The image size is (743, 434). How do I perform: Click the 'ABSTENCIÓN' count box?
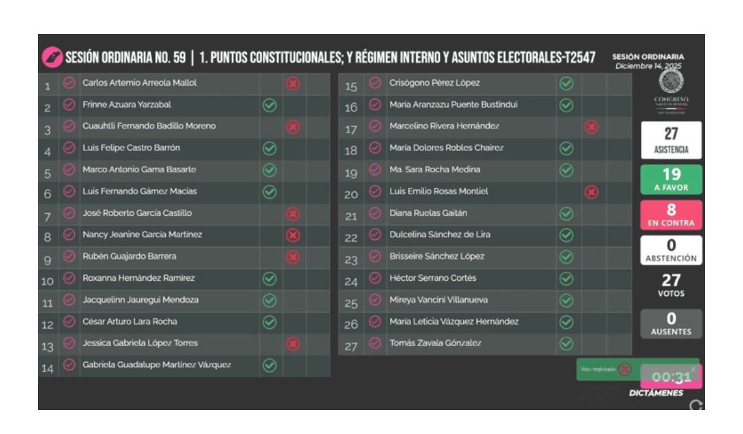point(671,250)
